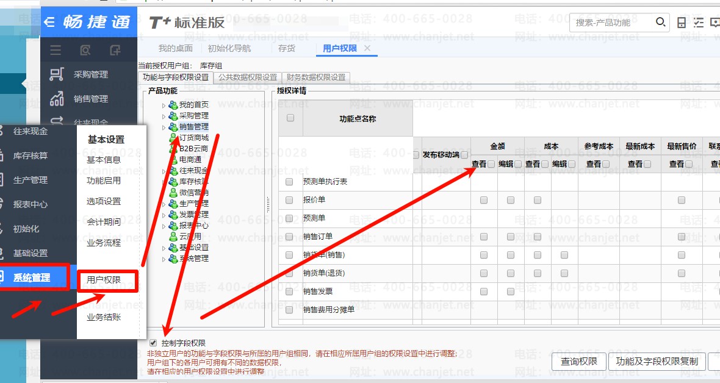Open the 我的桌面 tab
The height and width of the screenshot is (383, 720).
coord(175,48)
